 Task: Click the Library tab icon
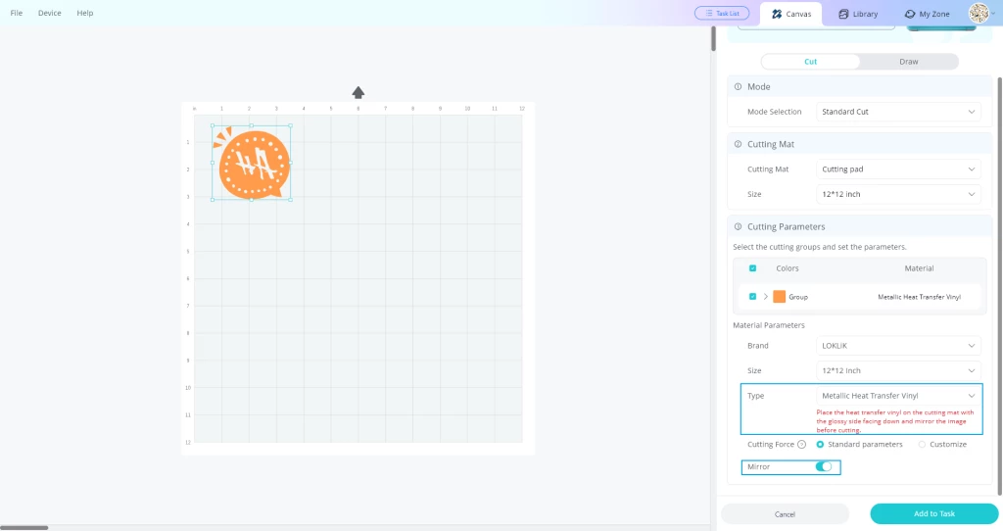[843, 14]
